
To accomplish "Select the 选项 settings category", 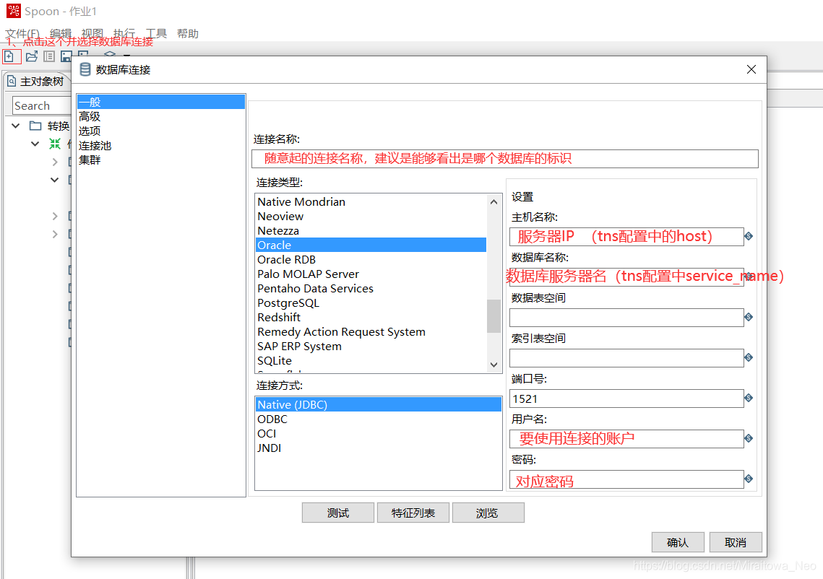I will (161, 131).
